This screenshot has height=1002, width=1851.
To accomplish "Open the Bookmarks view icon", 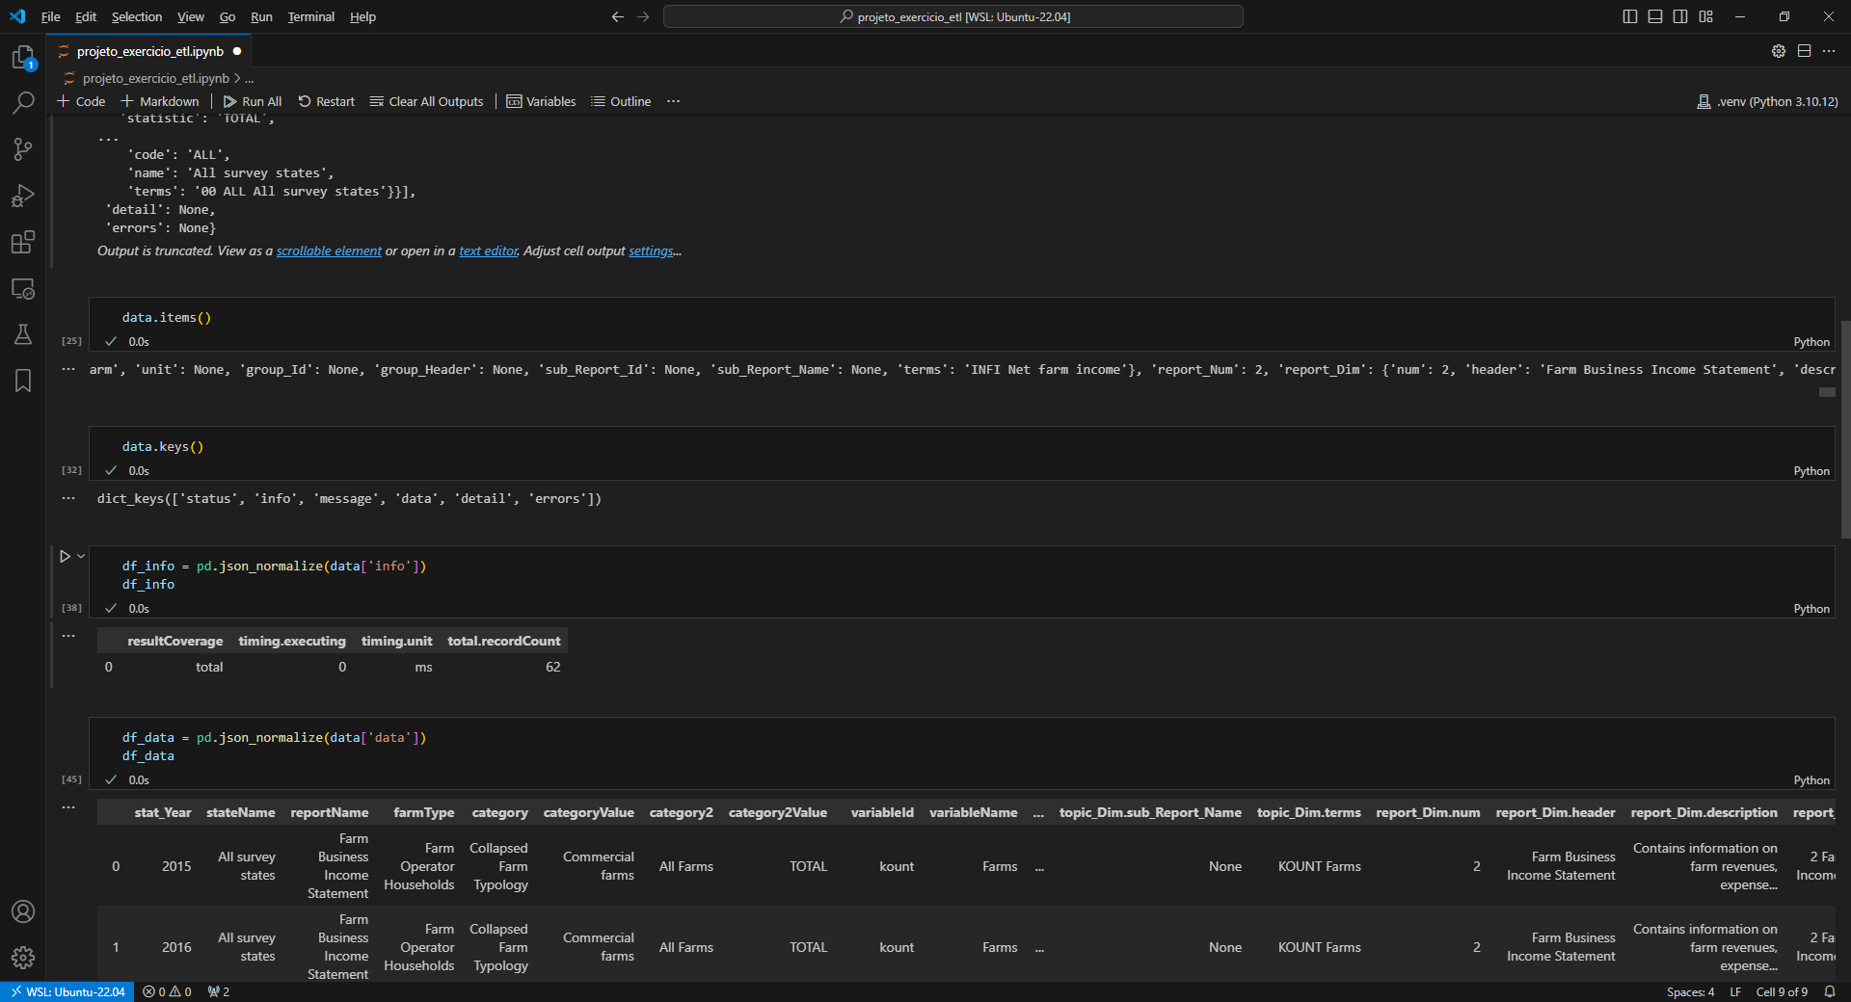I will click(23, 381).
